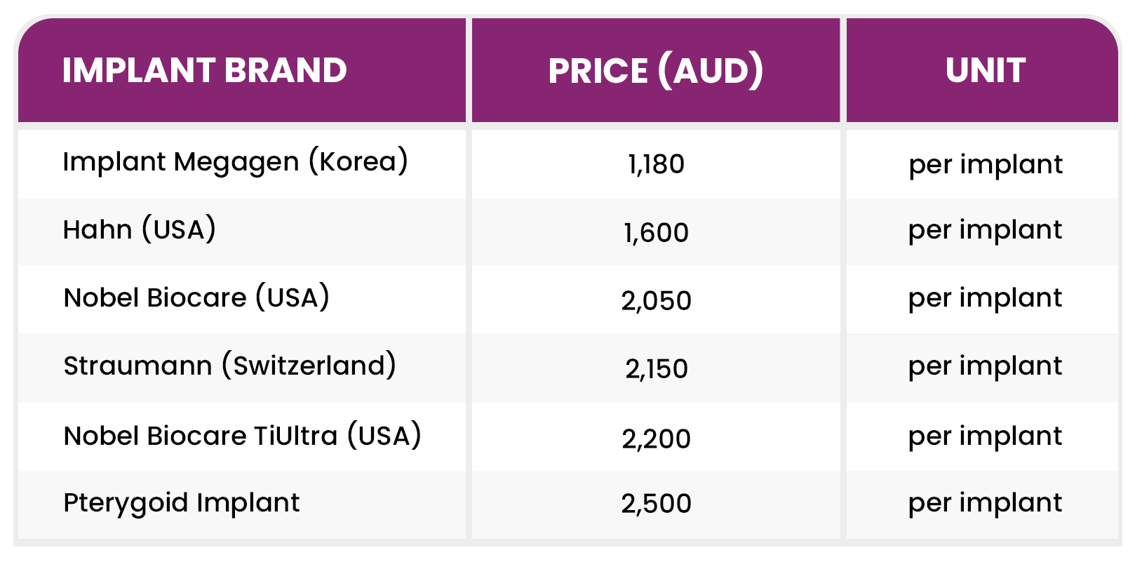This screenshot has width=1135, height=562.
Task: Select the Implant Megagen (Korea) cell
Action: (x=235, y=162)
